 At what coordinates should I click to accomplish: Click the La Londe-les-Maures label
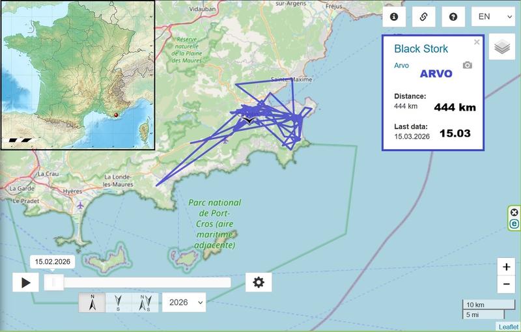click(118, 180)
